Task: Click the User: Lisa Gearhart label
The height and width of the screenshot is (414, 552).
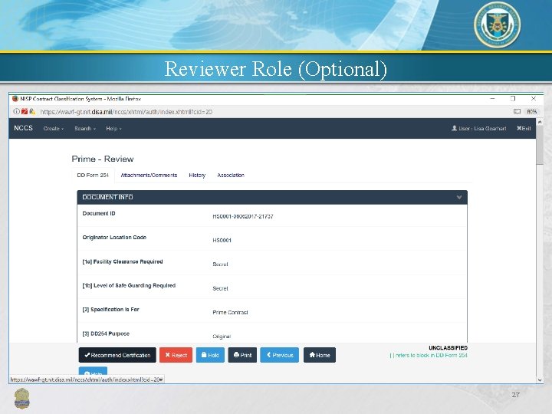Action: [478, 128]
